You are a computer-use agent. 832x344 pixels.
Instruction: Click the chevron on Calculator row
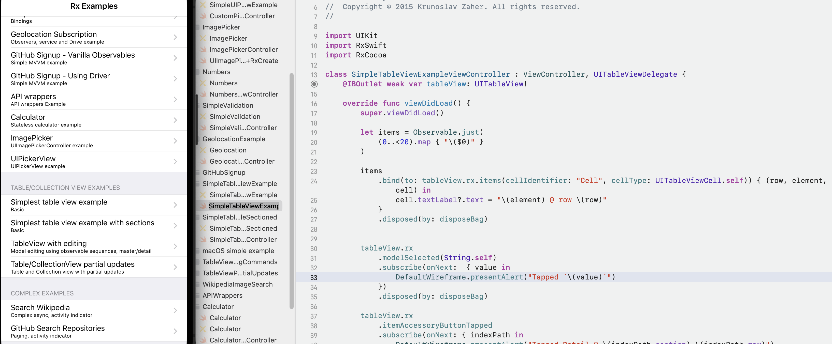[x=175, y=120]
